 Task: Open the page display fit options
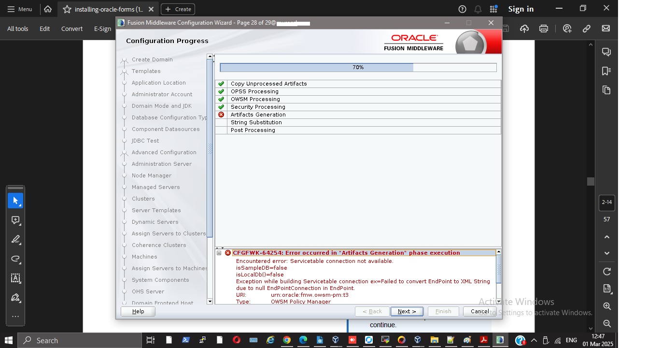pyautogui.click(x=607, y=289)
